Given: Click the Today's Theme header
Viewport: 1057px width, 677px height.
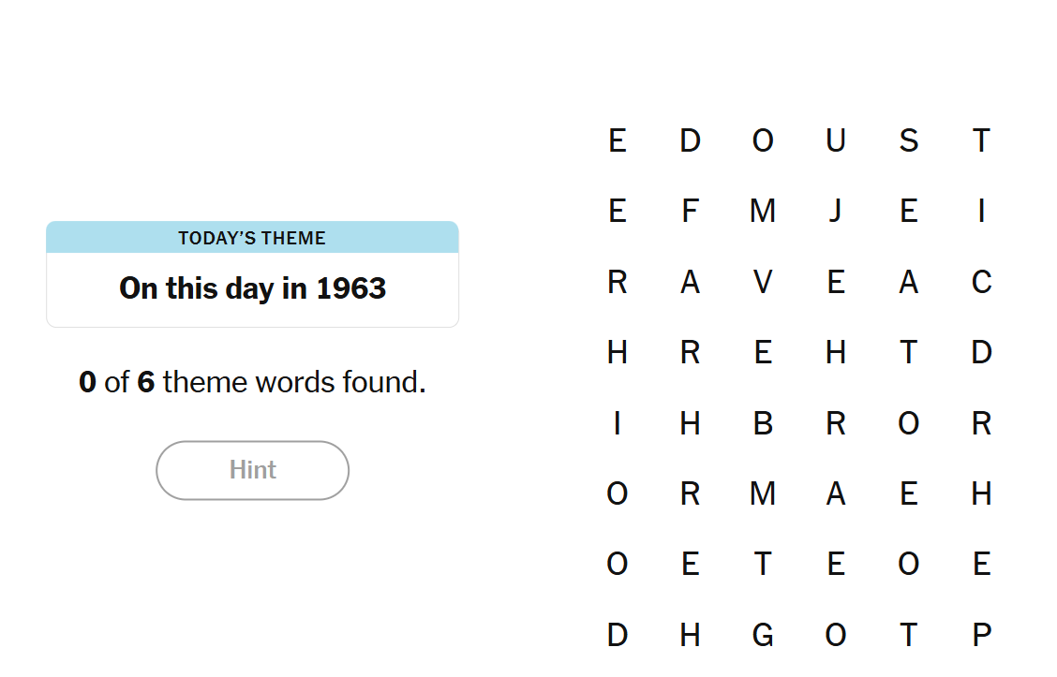Looking at the screenshot, I should coord(252,238).
